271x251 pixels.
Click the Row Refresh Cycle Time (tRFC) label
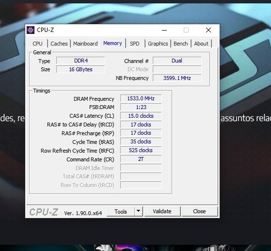(78, 151)
